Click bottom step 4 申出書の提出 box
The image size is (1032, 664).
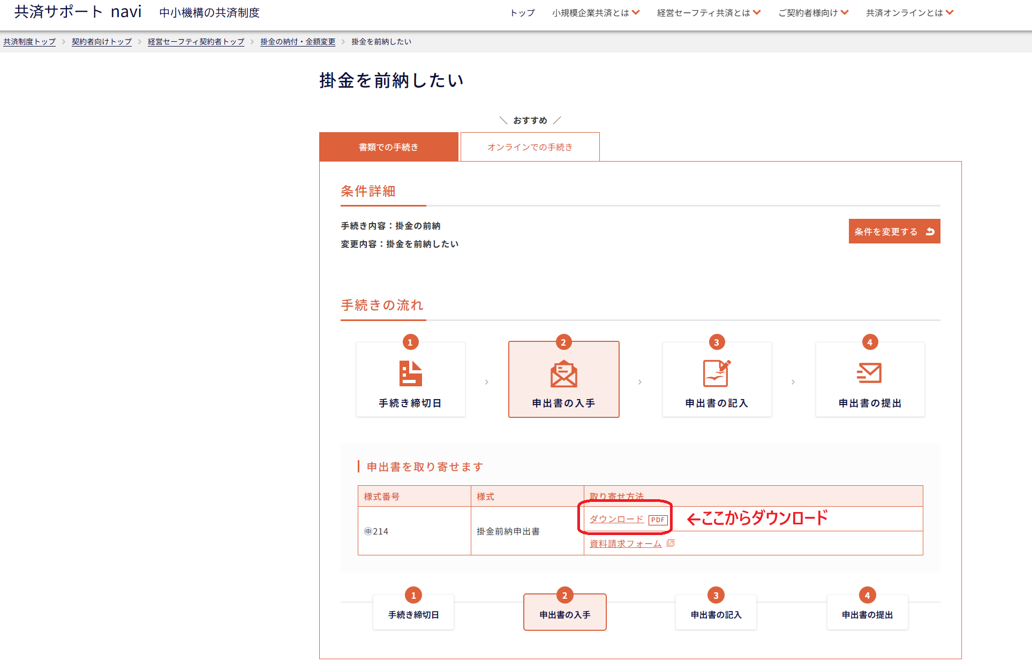[x=867, y=614]
